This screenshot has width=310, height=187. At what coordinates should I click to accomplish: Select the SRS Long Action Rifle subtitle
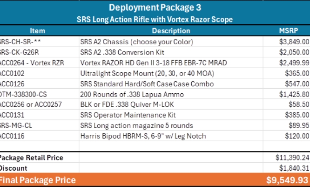click(155, 20)
